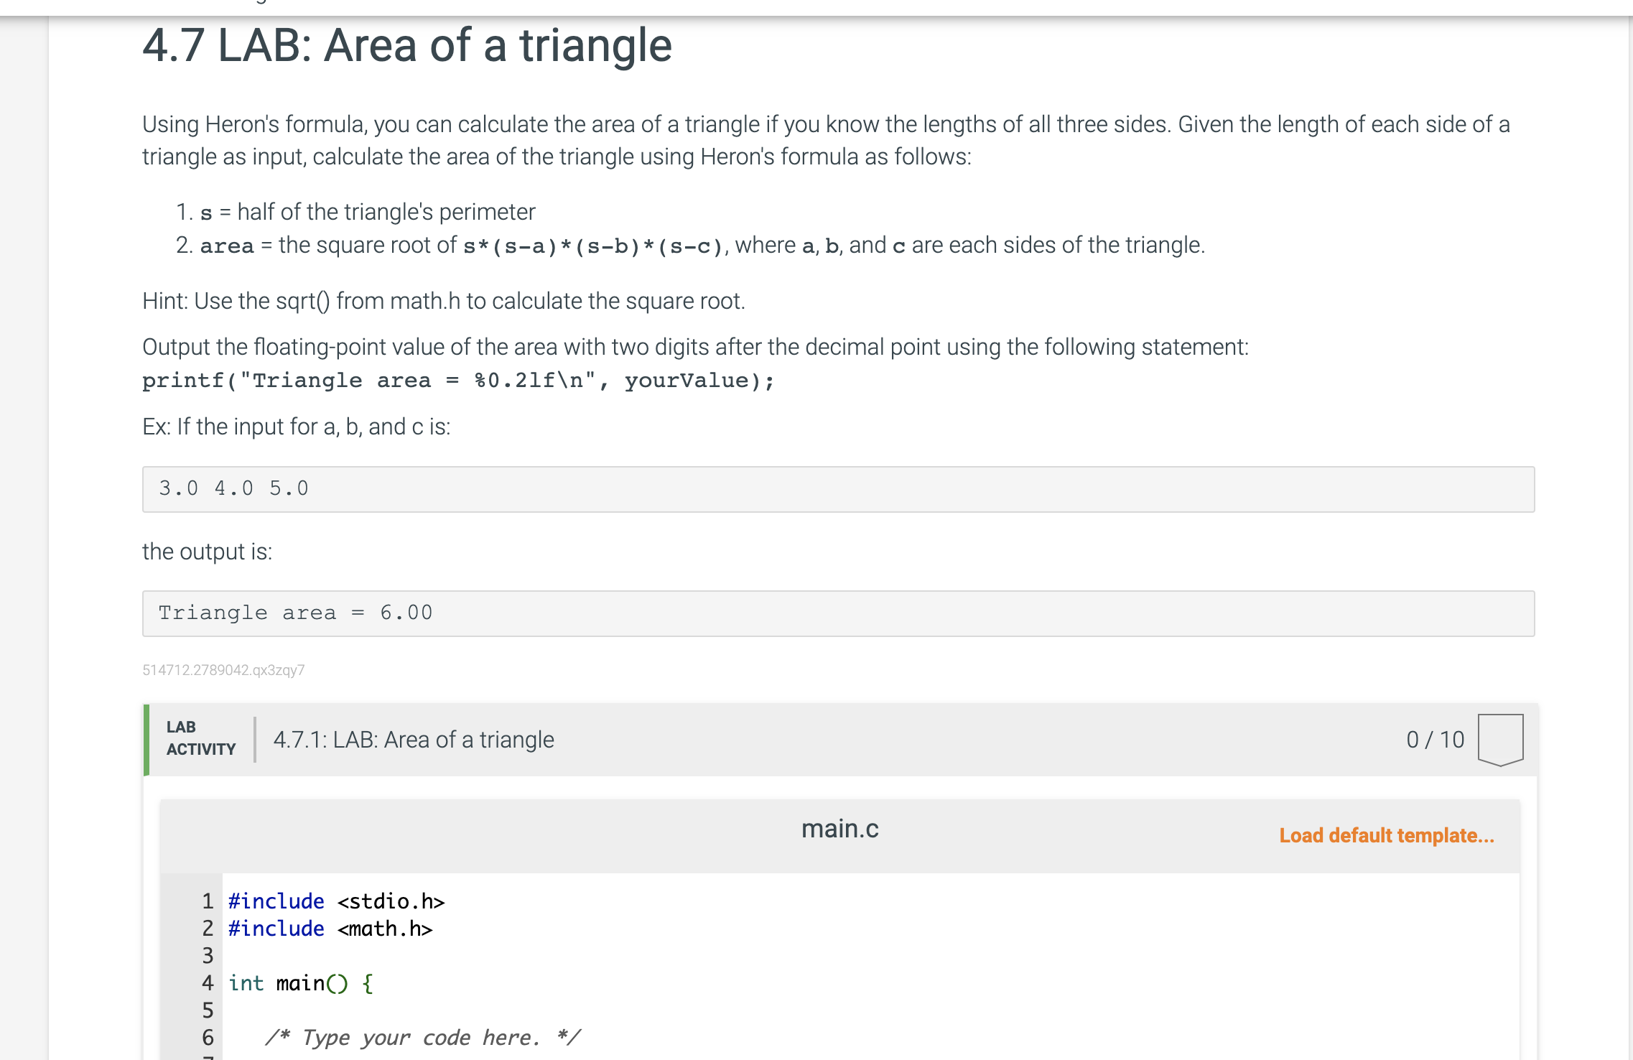Viewport: 1633px width, 1060px height.
Task: Click the main.c file tab header
Action: coord(839,829)
